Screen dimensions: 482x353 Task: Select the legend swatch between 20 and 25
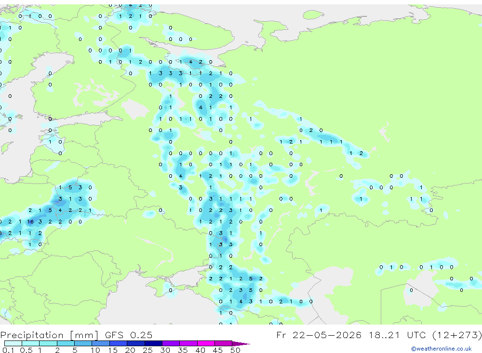[x=136, y=343]
